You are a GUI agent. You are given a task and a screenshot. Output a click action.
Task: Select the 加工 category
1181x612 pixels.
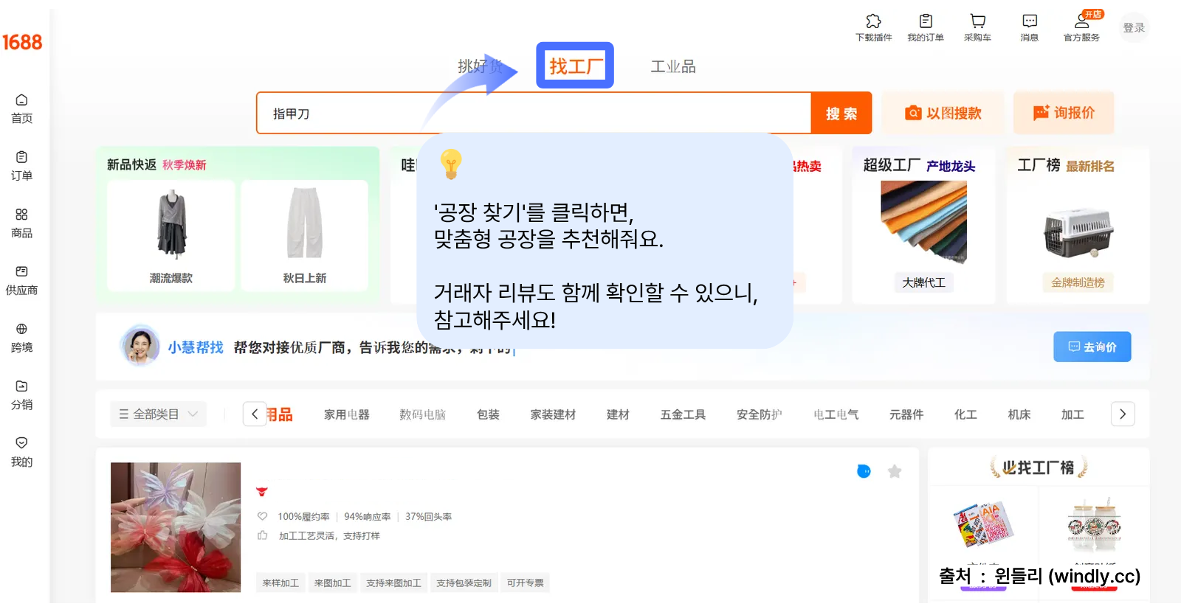point(1072,414)
